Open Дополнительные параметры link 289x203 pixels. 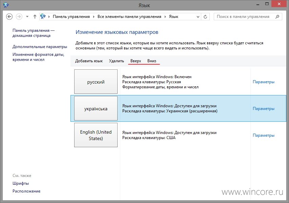40,47
